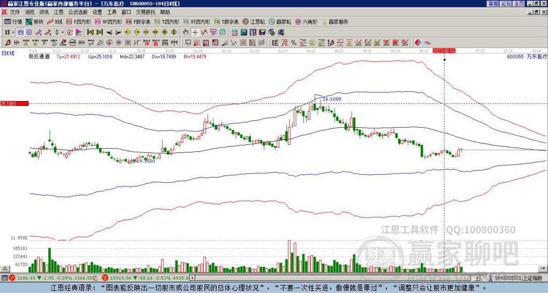Click the Bt=15.4479 indicator value

coord(195,56)
